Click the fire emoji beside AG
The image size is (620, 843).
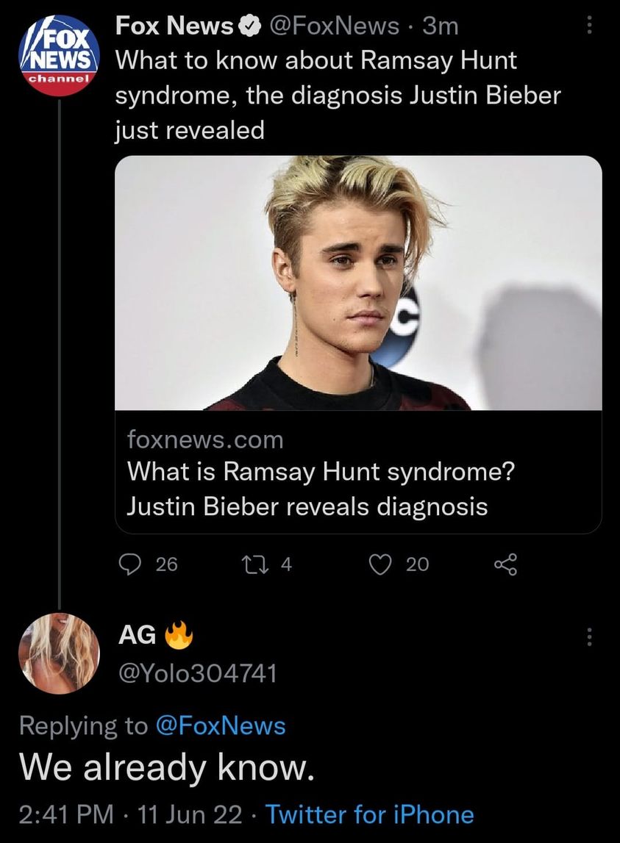pos(177,637)
